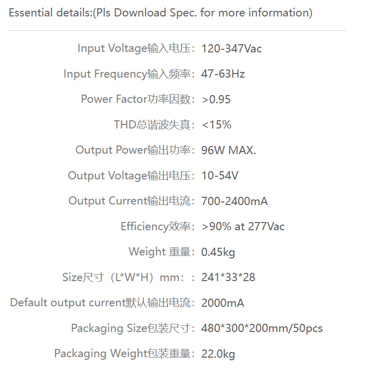Select the <15% THD value
This screenshot has width=368, height=369.
216,125
